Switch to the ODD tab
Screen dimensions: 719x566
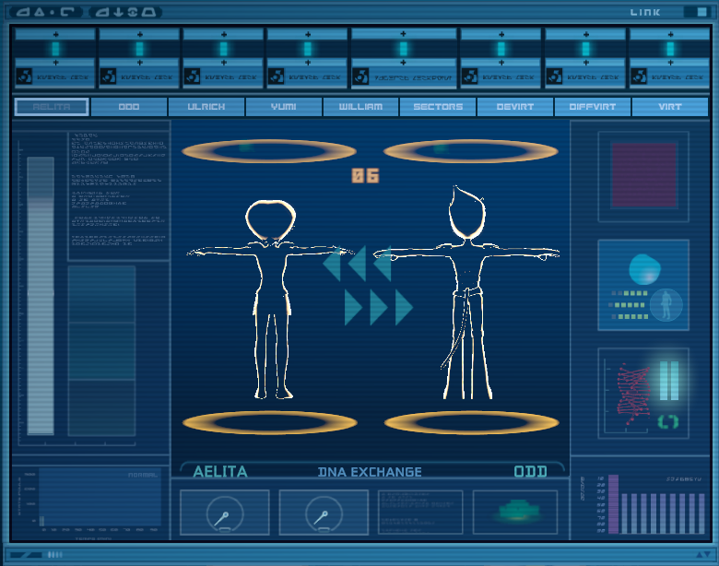point(129,107)
